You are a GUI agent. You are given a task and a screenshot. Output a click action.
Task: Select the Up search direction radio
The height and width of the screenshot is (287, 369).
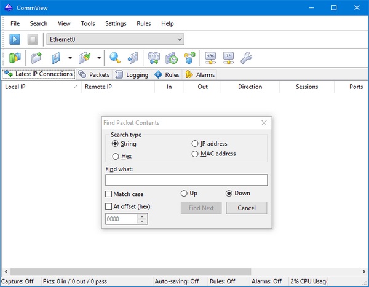click(184, 194)
